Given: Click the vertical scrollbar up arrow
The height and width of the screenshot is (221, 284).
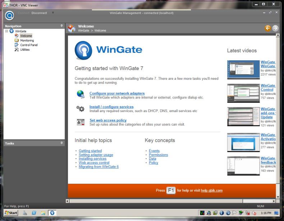Looking at the screenshot, I should [x=278, y=36].
